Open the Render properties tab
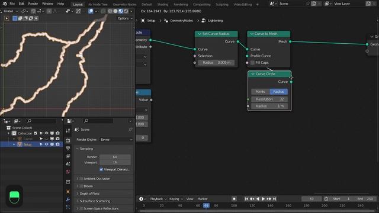The height and width of the screenshot is (213, 379). [x=68, y=140]
